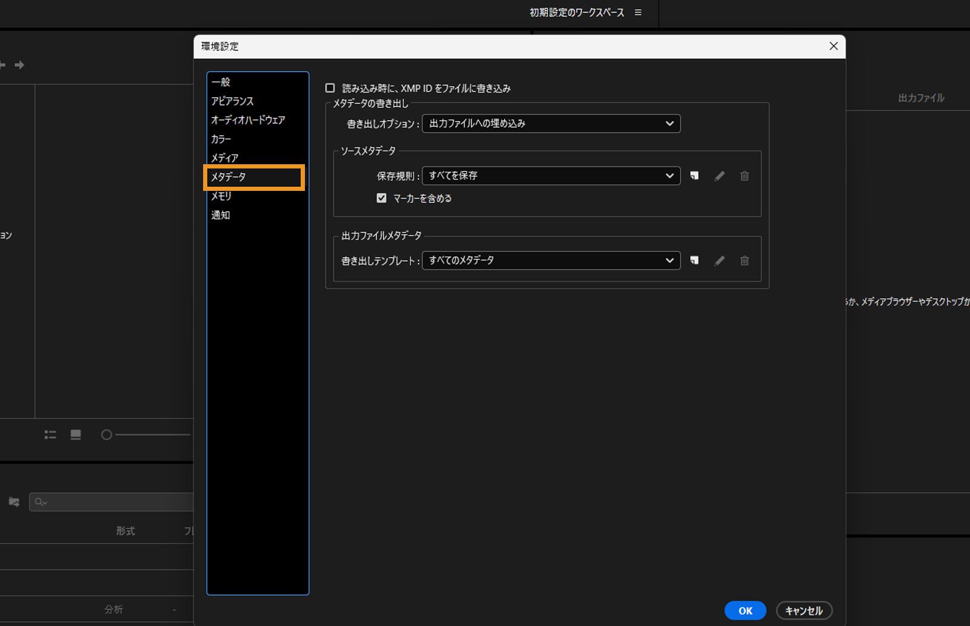This screenshot has height=626, width=970.
Task: Save the output file metadata export template
Action: click(694, 261)
